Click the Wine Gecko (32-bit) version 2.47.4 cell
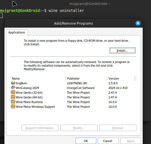Viewport: 151px width, 144px height. 113,93
